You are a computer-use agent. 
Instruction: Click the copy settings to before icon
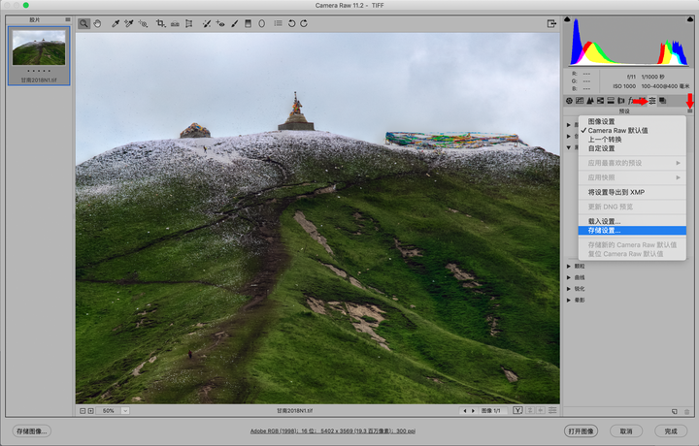541,410
